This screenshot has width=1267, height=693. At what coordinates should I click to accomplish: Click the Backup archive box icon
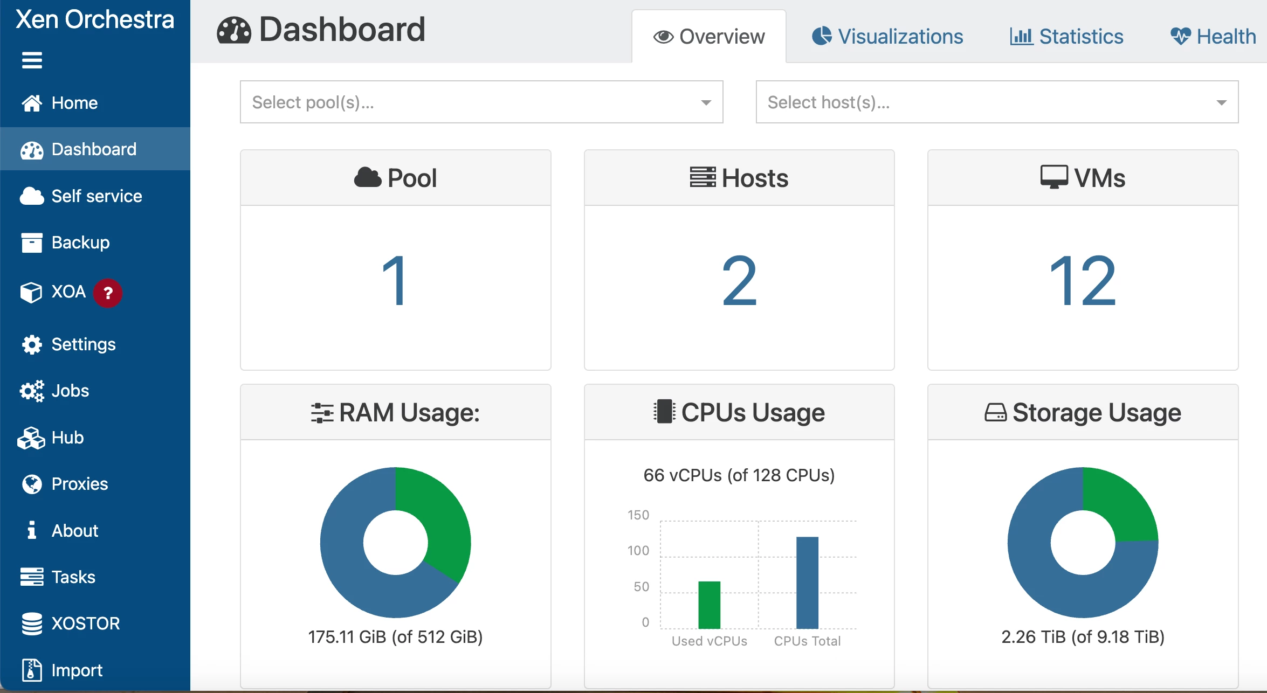coord(32,242)
